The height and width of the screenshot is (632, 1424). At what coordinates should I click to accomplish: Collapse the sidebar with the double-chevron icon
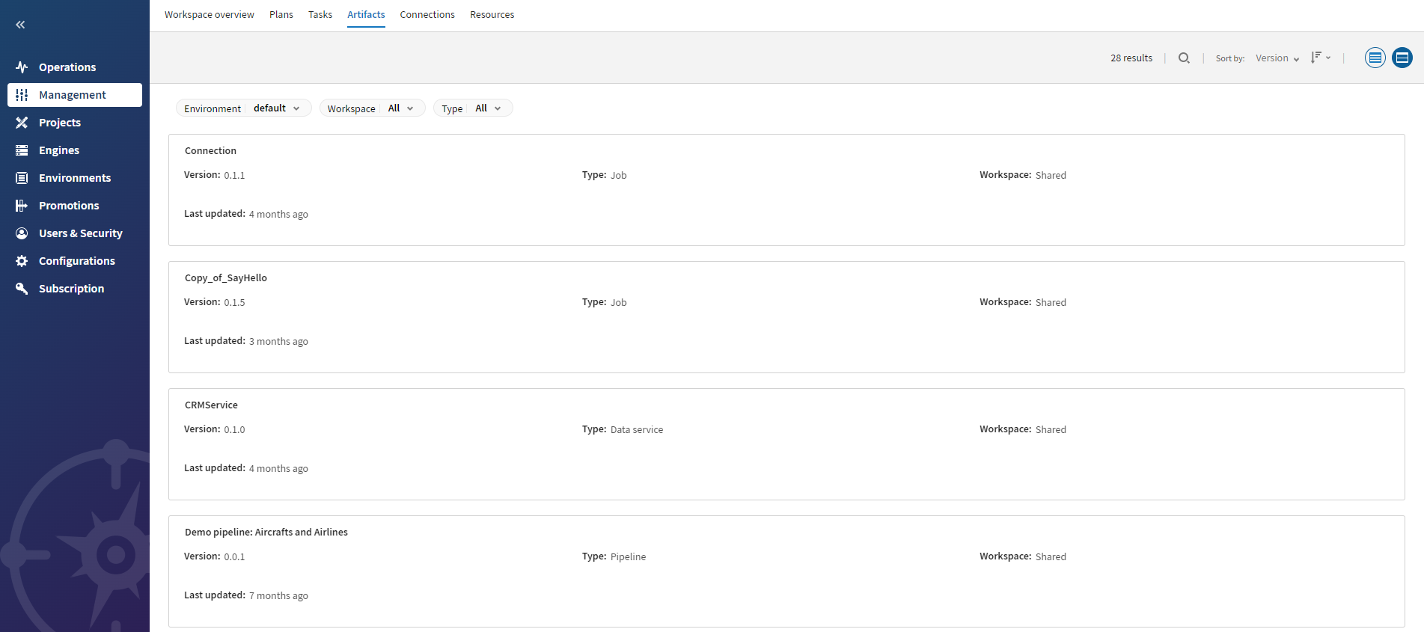[20, 25]
